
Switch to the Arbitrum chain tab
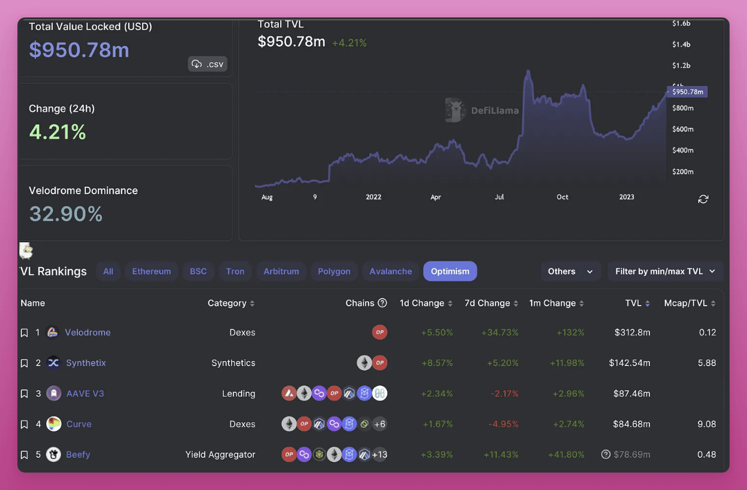click(x=281, y=271)
